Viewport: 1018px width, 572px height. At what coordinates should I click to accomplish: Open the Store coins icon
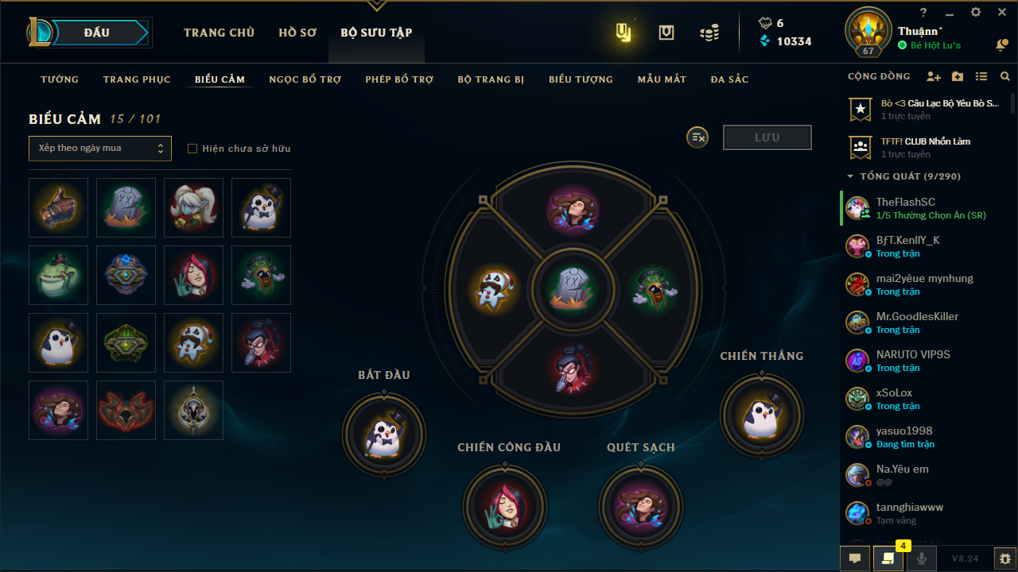[709, 33]
